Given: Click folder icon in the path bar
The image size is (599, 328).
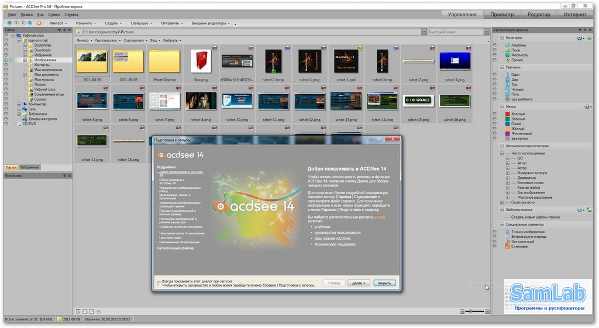Looking at the screenshot, I should point(78,32).
